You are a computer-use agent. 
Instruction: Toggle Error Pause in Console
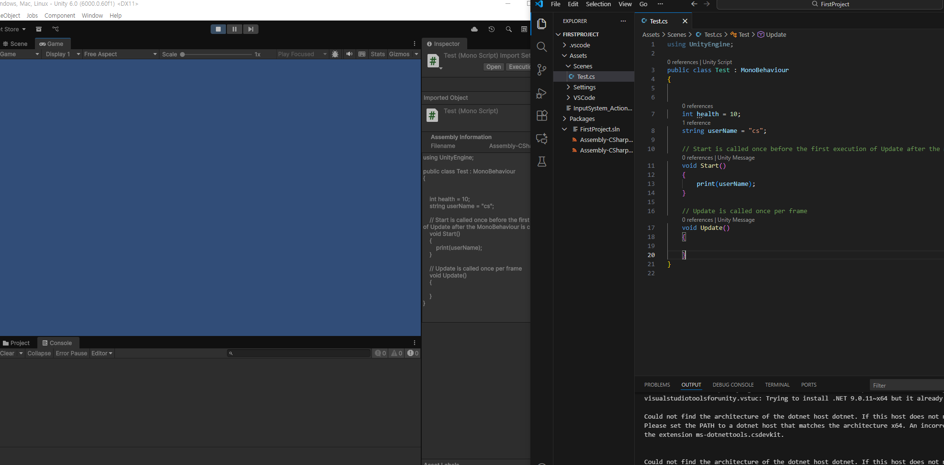(x=71, y=353)
